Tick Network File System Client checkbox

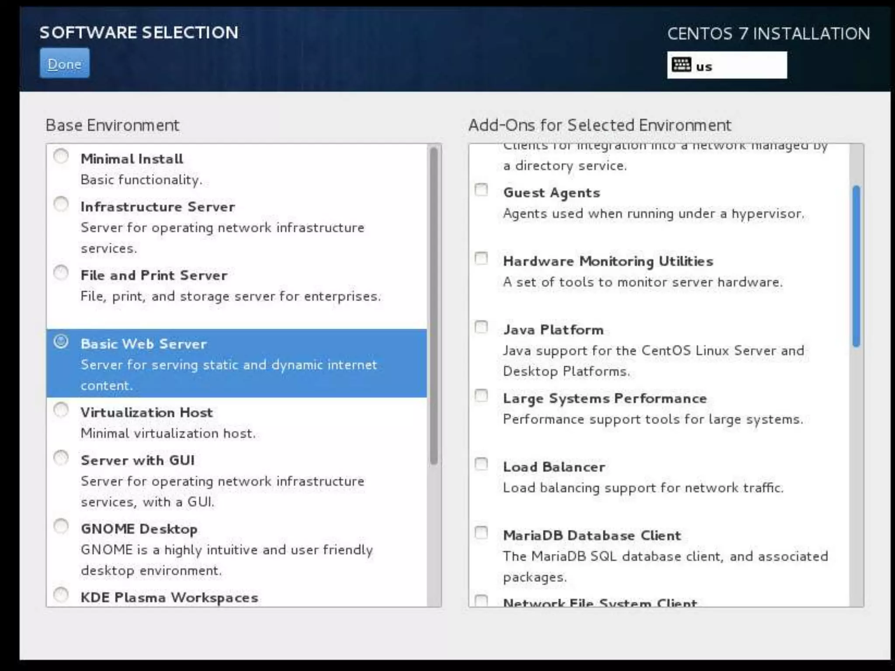click(x=481, y=601)
